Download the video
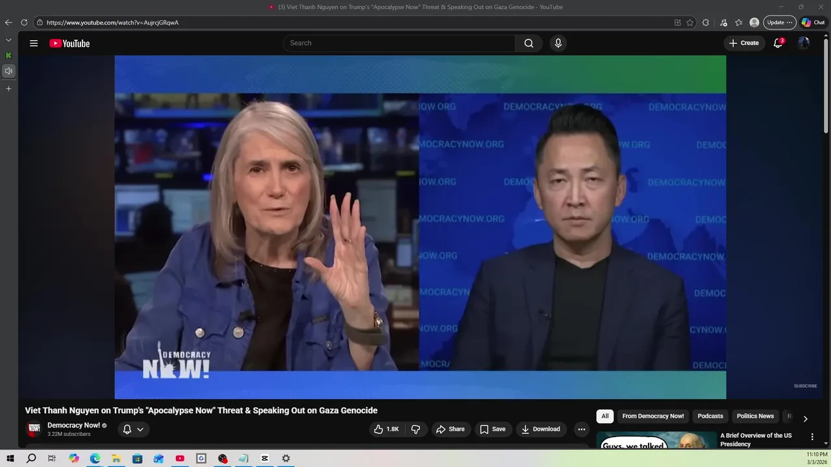Image resolution: width=831 pixels, height=467 pixels. [x=541, y=429]
